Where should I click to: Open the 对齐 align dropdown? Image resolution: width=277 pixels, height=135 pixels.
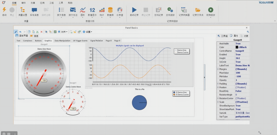tap(64, 32)
